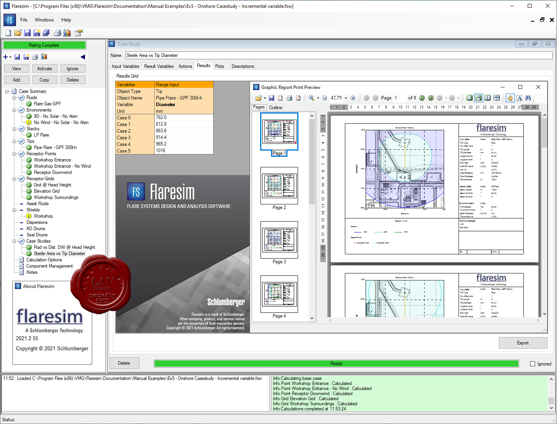Click the Export document icon in print preview
This screenshot has height=424, width=557.
click(298, 98)
